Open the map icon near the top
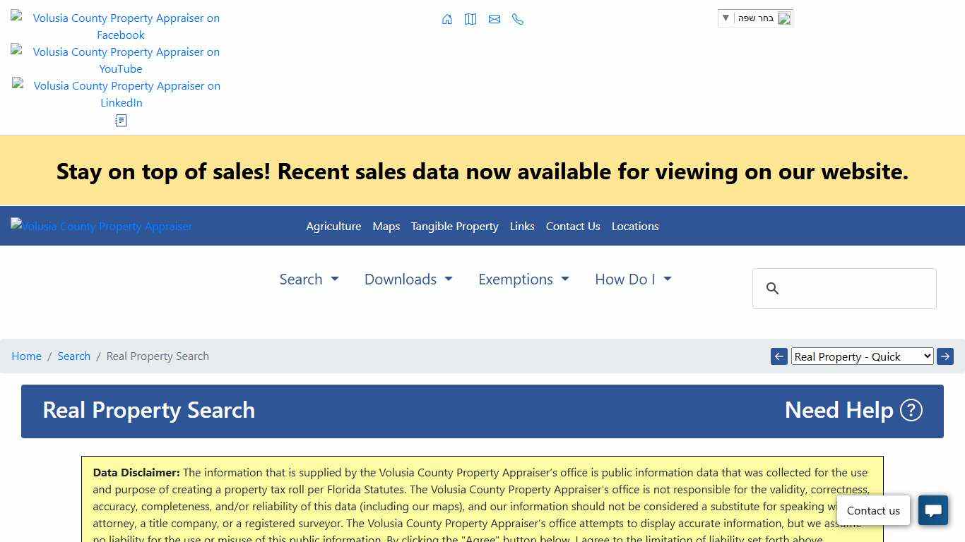The width and height of the screenshot is (965, 542). tap(470, 19)
